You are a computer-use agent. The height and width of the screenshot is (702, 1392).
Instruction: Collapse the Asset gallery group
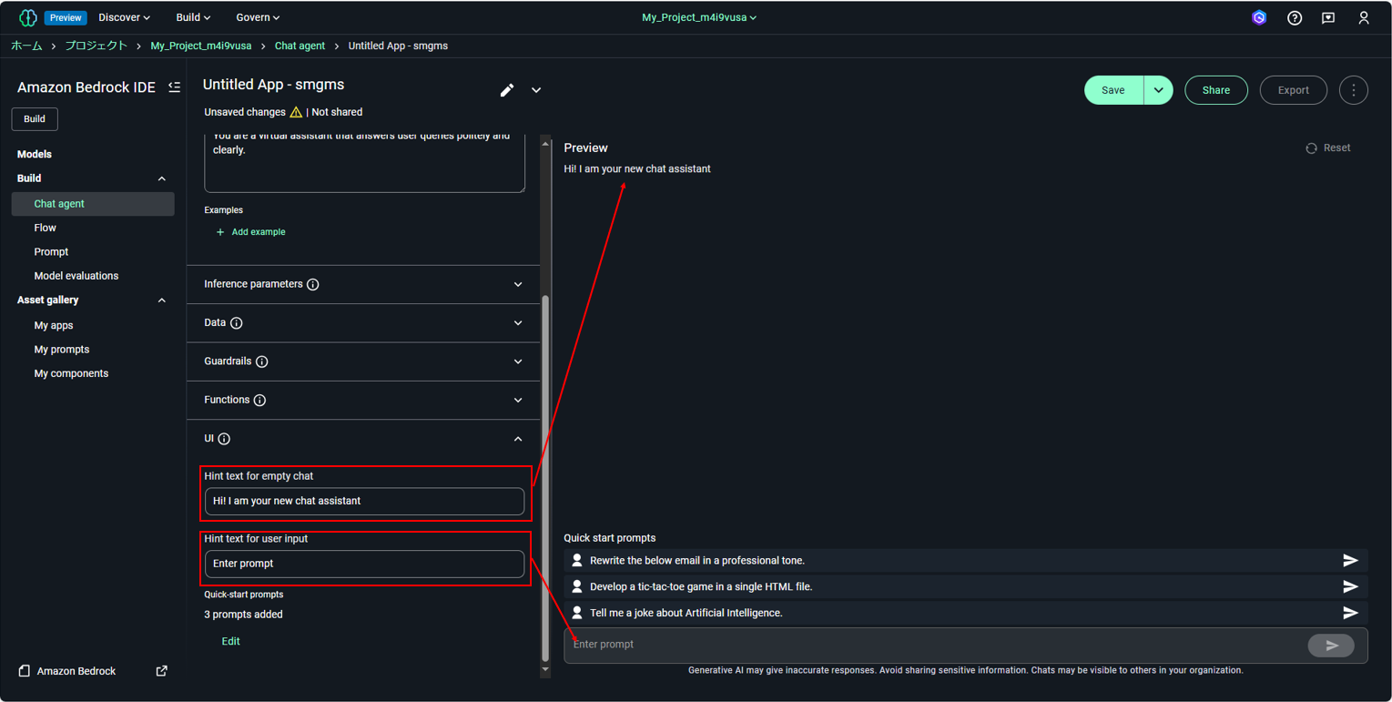tap(162, 300)
